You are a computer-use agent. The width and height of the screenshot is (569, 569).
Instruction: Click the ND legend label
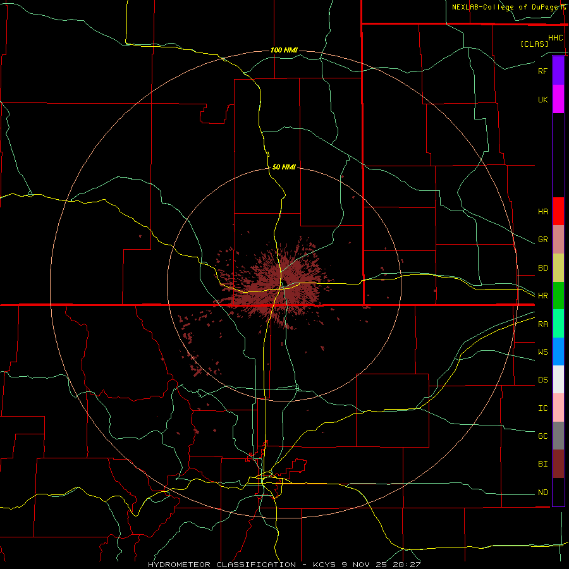coord(542,493)
